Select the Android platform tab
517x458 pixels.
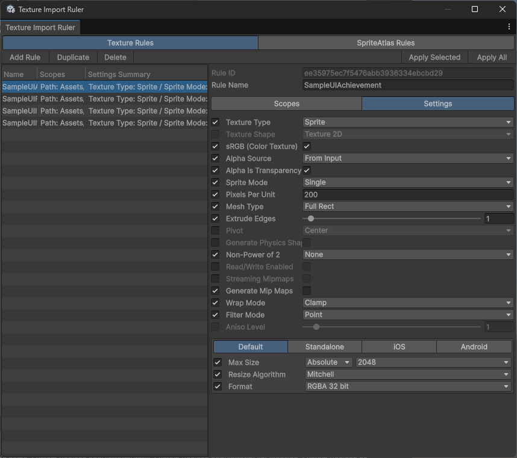pos(474,347)
